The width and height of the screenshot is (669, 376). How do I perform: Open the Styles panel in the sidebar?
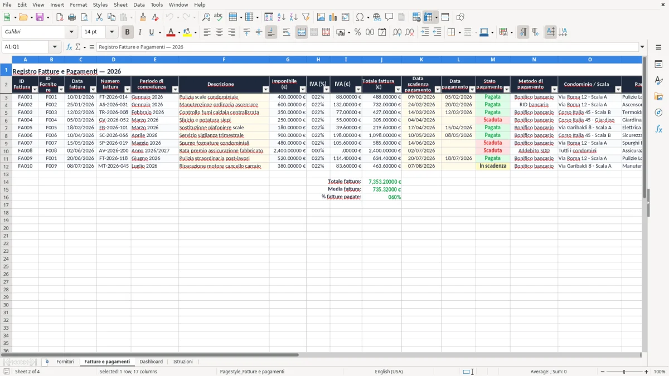point(658,80)
